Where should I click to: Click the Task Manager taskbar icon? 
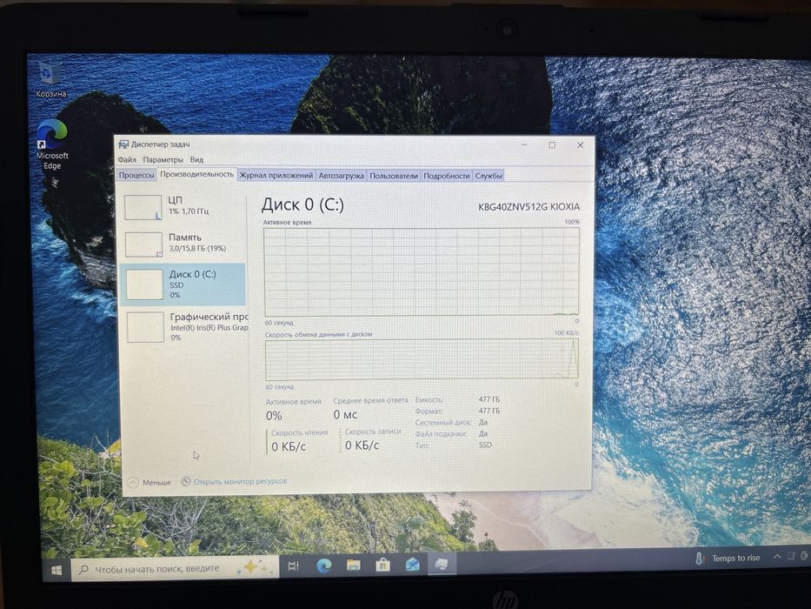click(442, 564)
